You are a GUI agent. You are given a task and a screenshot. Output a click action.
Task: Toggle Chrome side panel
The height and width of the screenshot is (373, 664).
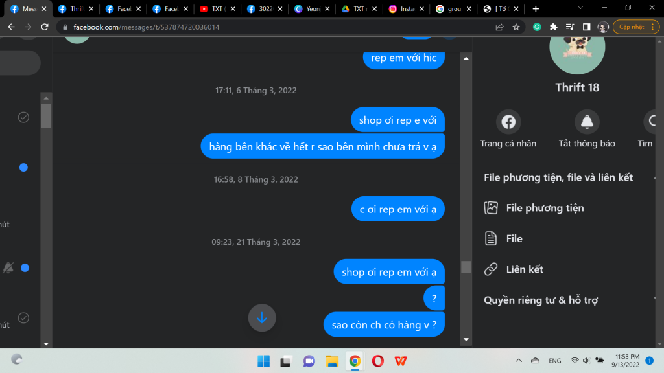(x=586, y=27)
